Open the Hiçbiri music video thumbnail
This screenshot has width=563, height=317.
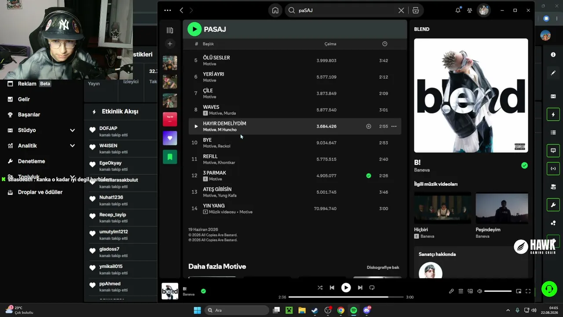pyautogui.click(x=442, y=209)
